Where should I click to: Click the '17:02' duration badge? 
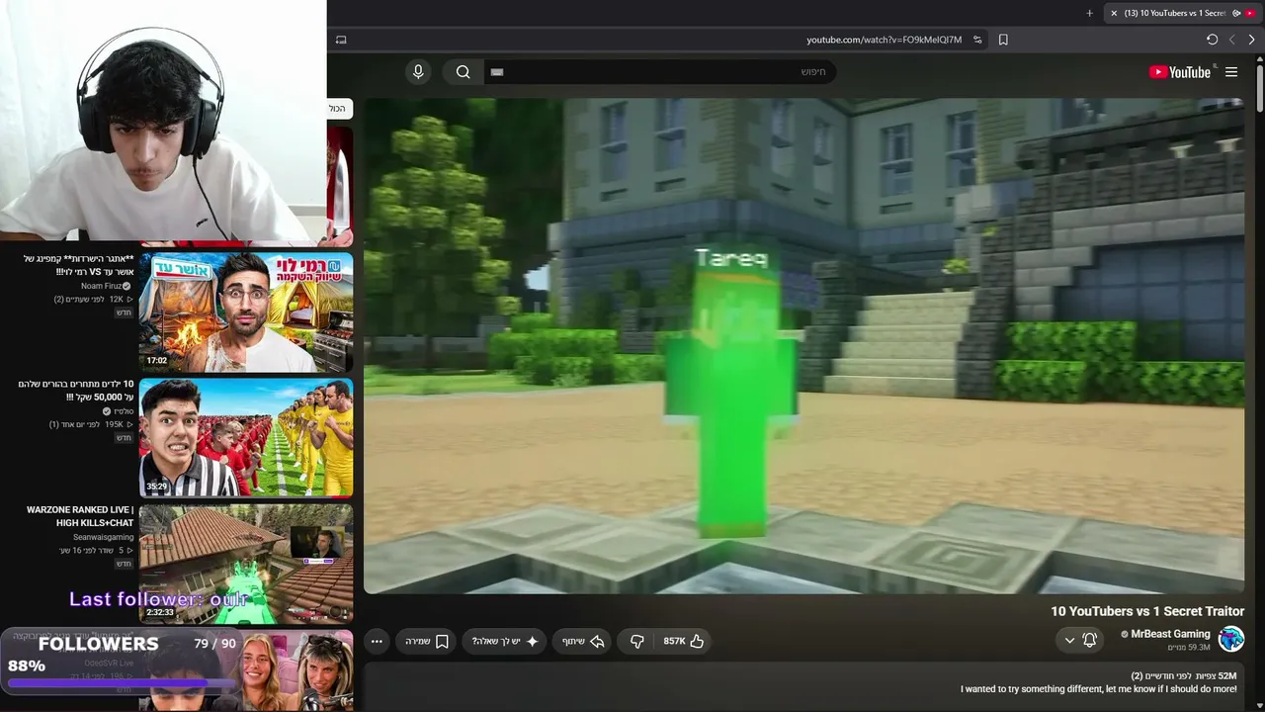157,361
